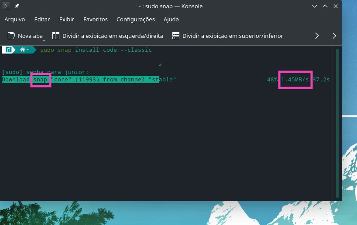
Task: Click the split top/bottom view icon
Action: (x=175, y=36)
